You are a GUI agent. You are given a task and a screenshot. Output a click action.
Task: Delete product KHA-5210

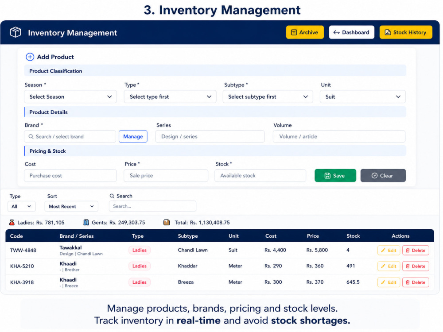tap(416, 266)
